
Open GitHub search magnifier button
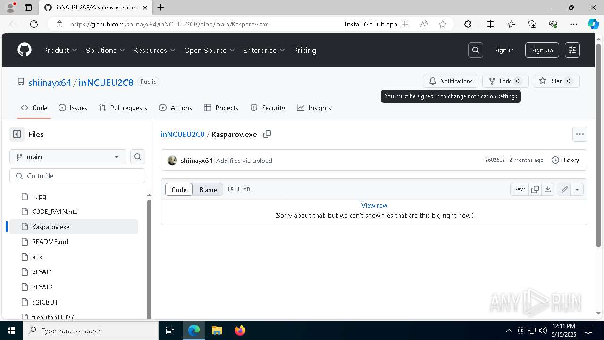[476, 50]
